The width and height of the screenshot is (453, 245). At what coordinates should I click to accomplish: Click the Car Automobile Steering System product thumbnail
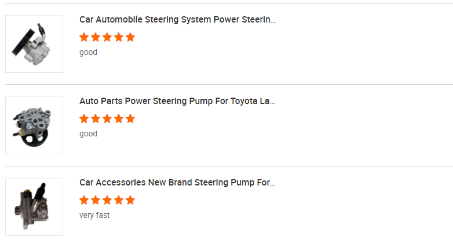click(x=34, y=44)
